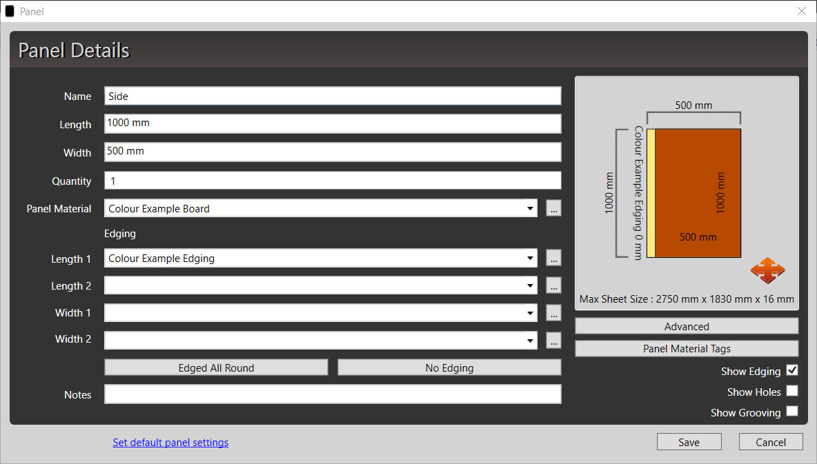Click the Edged All Round button
The image size is (817, 464).
tap(216, 367)
